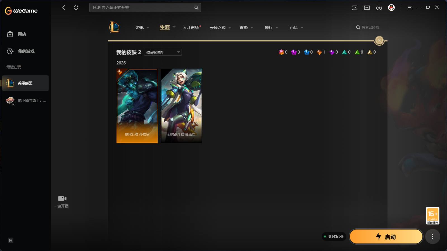Open the 按获取时间 sort dropdown

coord(163,52)
